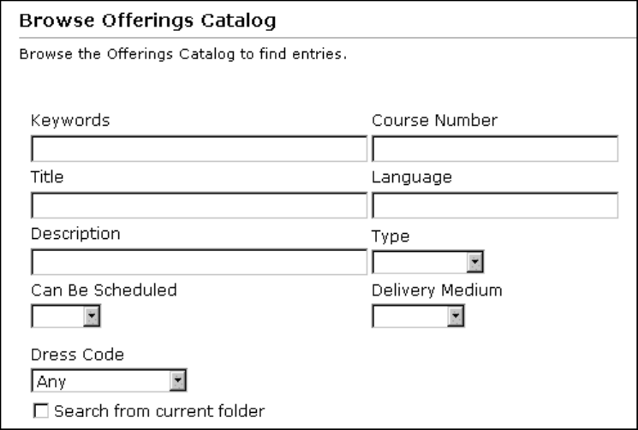Click the Description text field
This screenshot has height=430, width=638.
(x=199, y=262)
